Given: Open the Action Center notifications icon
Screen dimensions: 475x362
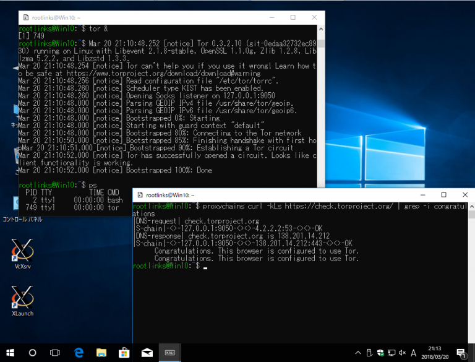Looking at the screenshot, I should click(461, 353).
